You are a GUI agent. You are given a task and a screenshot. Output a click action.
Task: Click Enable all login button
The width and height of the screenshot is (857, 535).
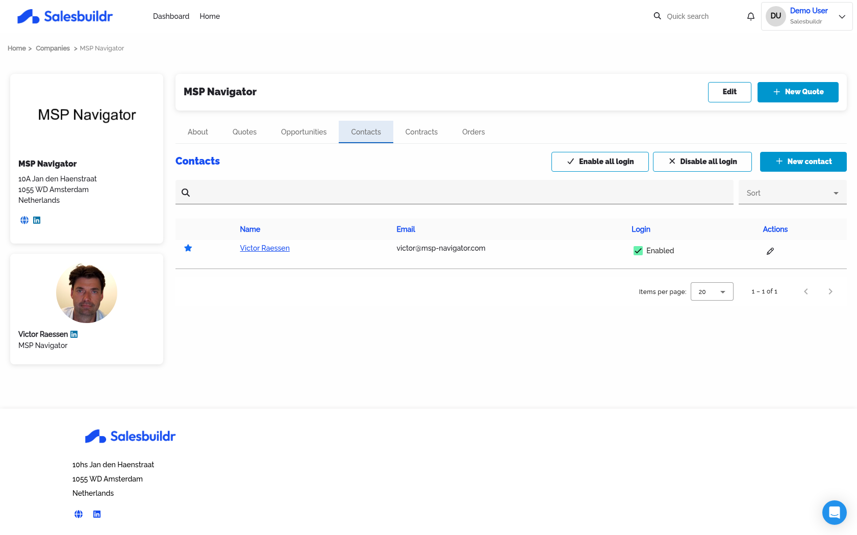[x=600, y=162]
